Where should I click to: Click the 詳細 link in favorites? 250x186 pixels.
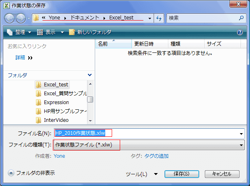pyautogui.click(x=20, y=57)
